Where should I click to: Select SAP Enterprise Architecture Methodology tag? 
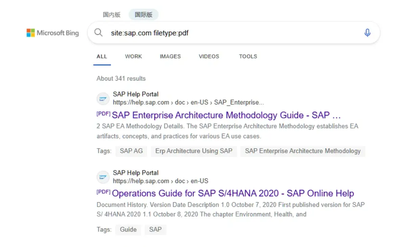303,151
